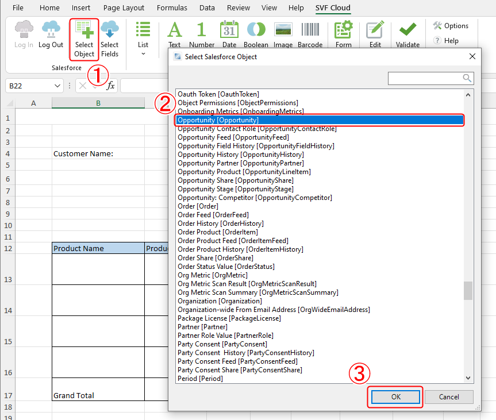Click the Log Out cloud icon
The height and width of the screenshot is (420, 496).
pyautogui.click(x=51, y=29)
